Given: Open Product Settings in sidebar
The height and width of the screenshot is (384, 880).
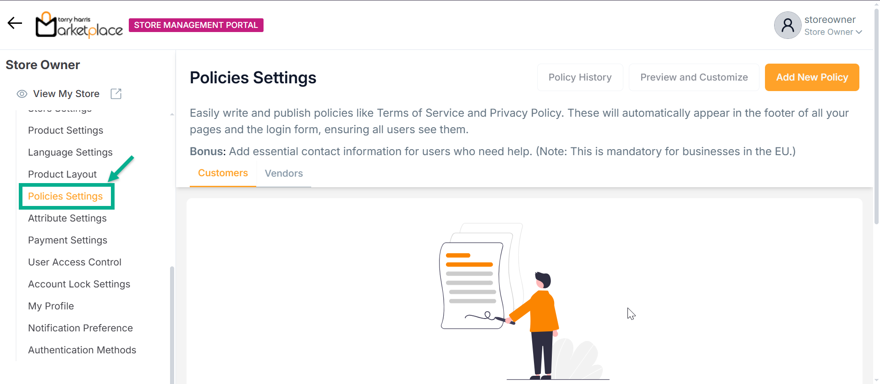Looking at the screenshot, I should pyautogui.click(x=66, y=130).
